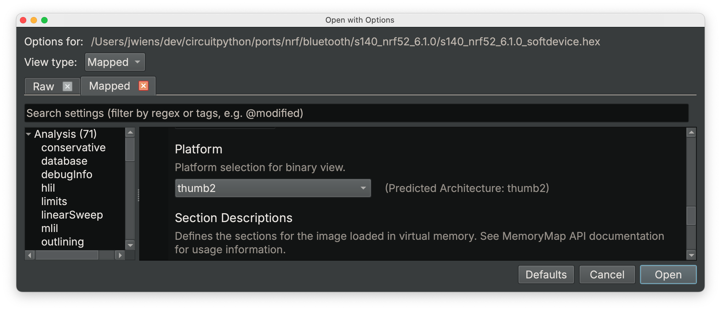Click sidebar horizontal scroll-right arrow
The height and width of the screenshot is (311, 721).
point(120,255)
